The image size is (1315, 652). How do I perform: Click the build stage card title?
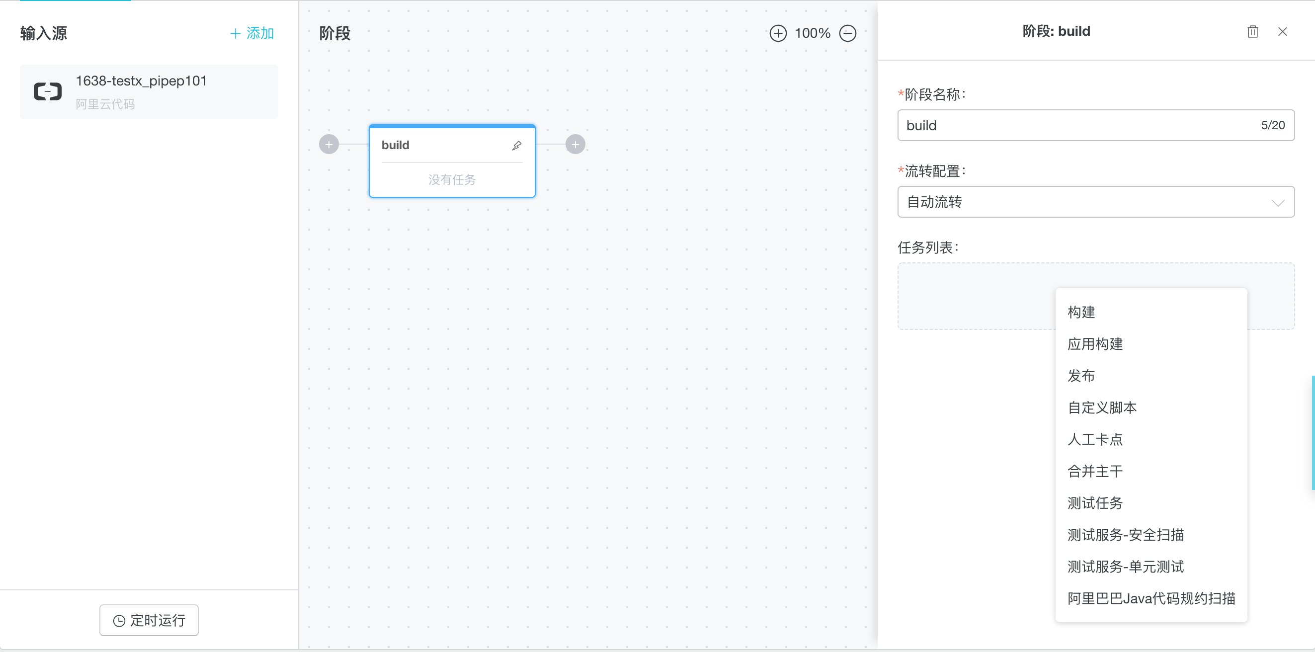pos(396,145)
